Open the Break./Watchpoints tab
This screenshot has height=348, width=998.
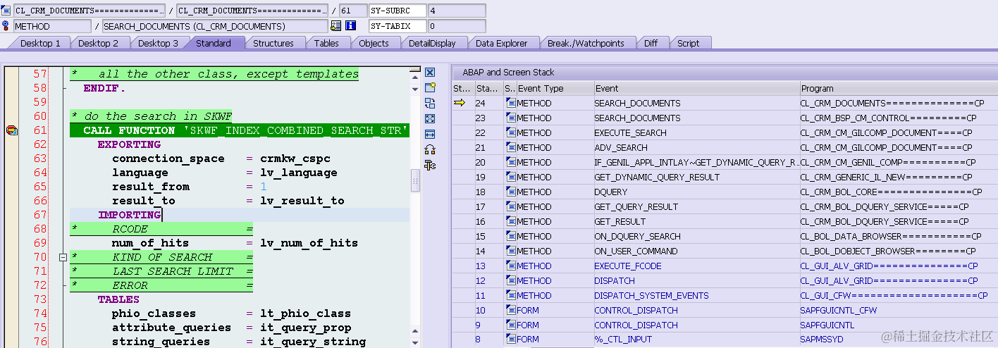[586, 43]
